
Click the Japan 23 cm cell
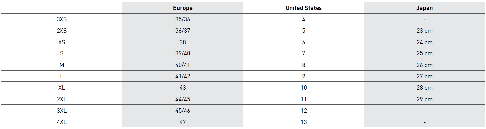(424, 31)
